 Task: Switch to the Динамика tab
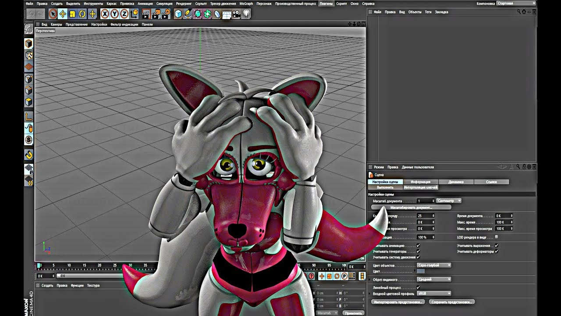tap(456, 182)
